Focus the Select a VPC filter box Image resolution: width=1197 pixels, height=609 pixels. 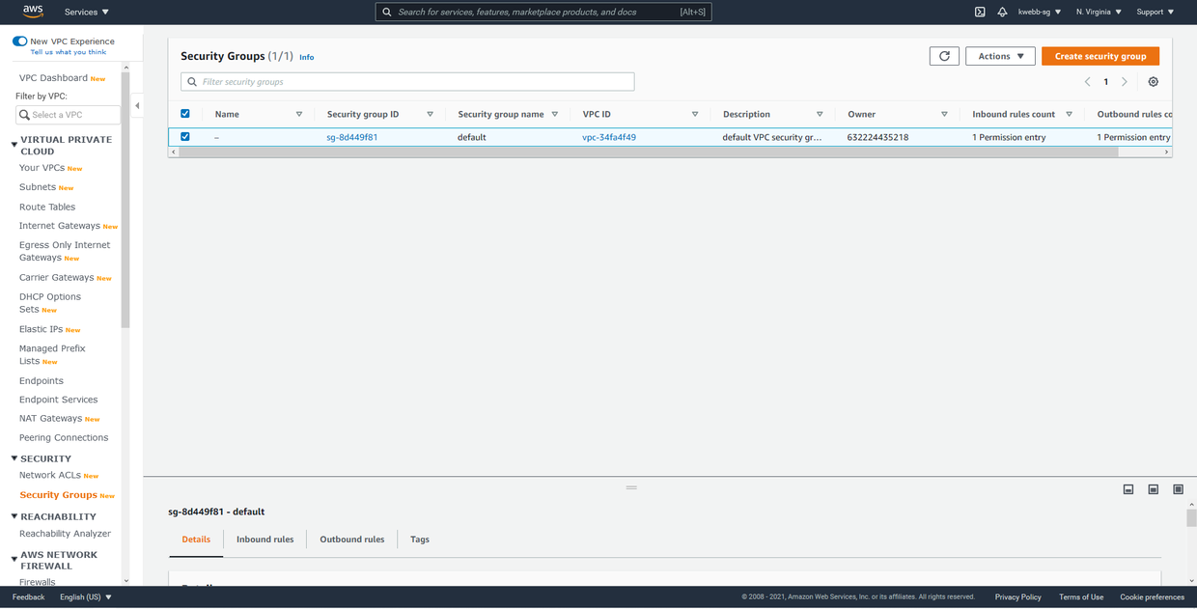tap(68, 115)
